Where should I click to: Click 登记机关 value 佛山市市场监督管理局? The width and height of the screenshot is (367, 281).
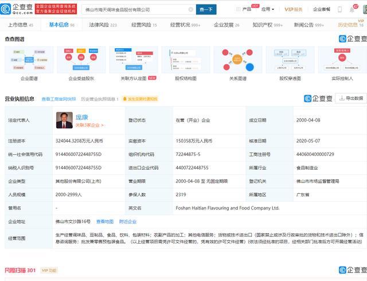point(318,181)
